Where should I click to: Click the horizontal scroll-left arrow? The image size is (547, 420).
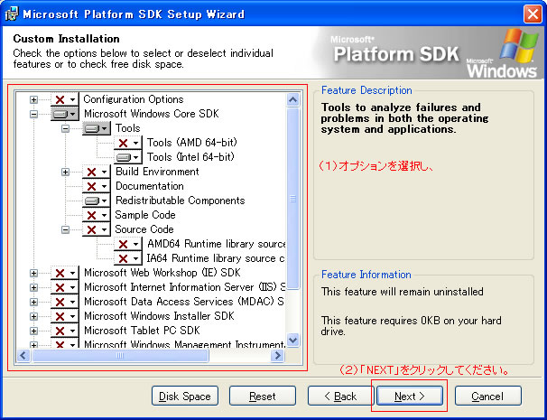click(23, 355)
